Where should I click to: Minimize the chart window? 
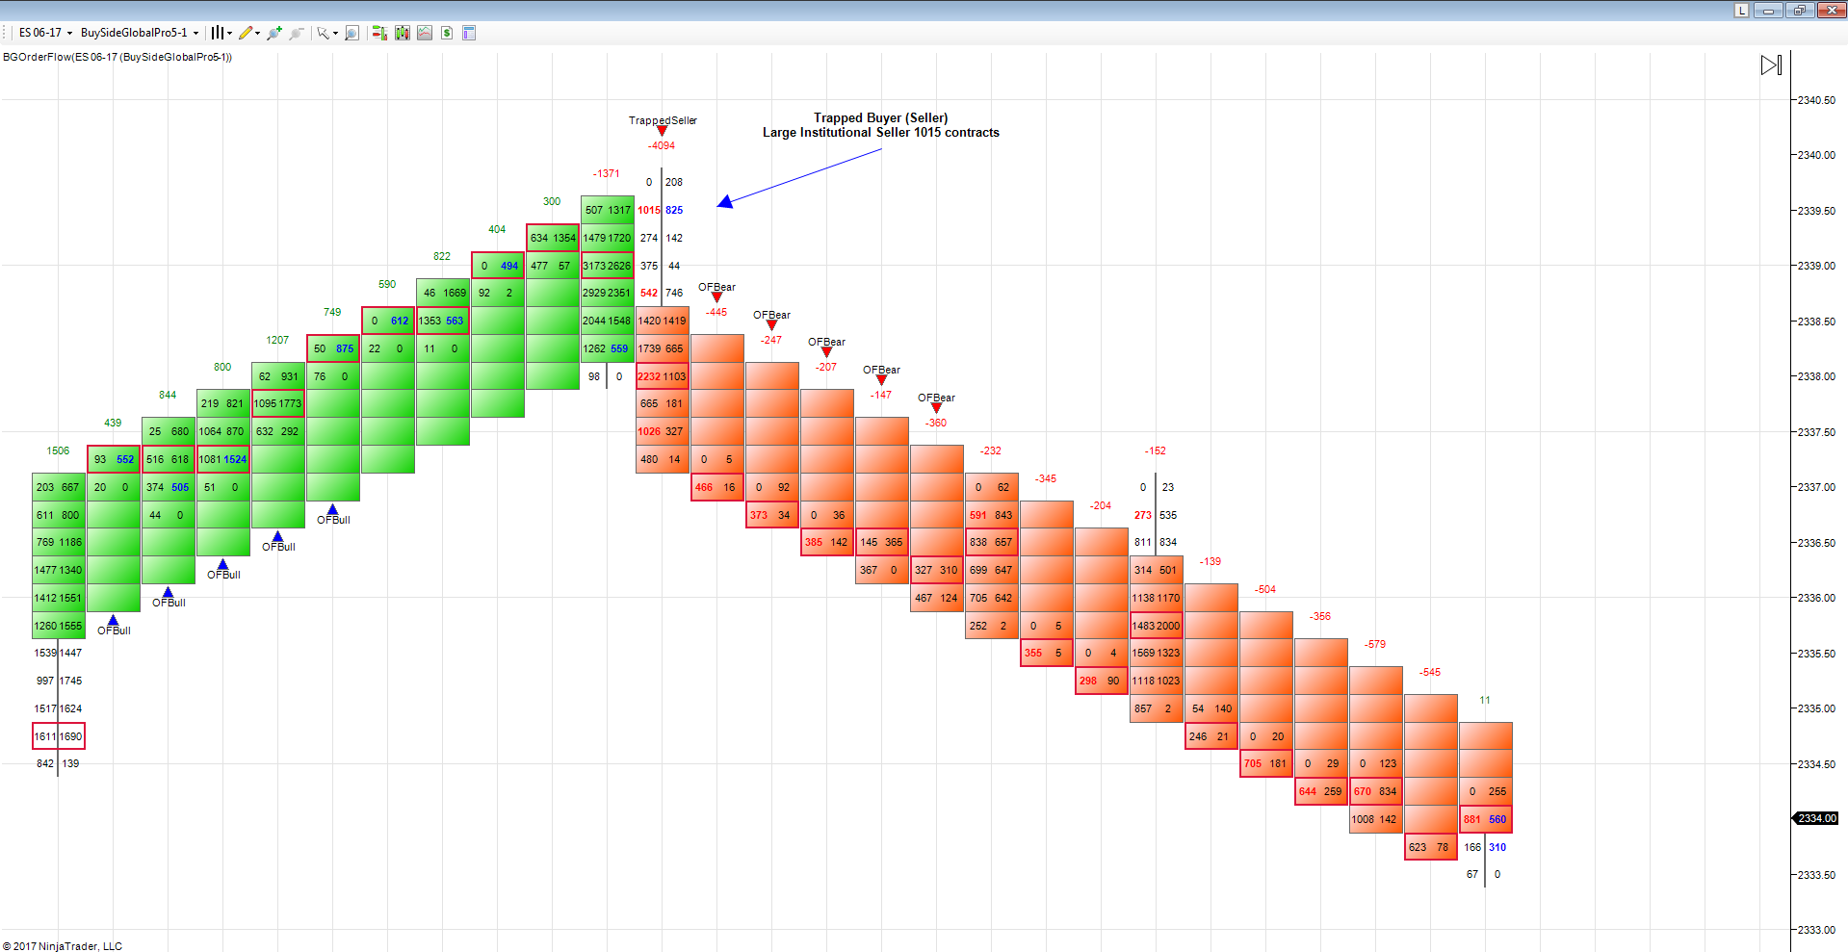coord(1769,10)
